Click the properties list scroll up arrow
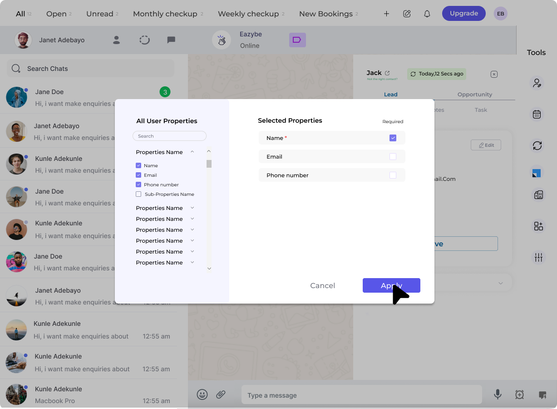 click(209, 151)
